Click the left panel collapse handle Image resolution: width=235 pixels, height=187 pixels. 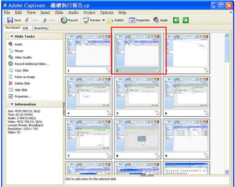click(64, 108)
